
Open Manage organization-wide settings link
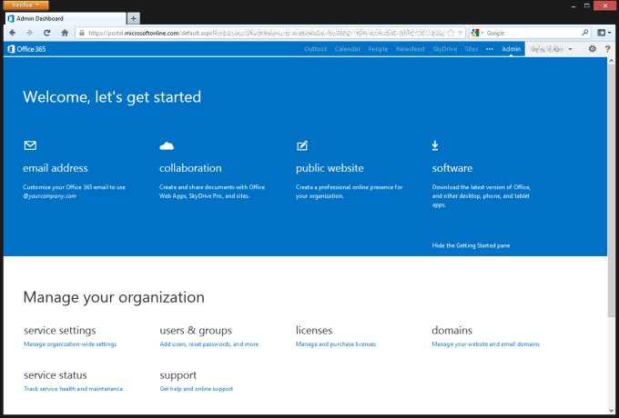click(x=70, y=343)
